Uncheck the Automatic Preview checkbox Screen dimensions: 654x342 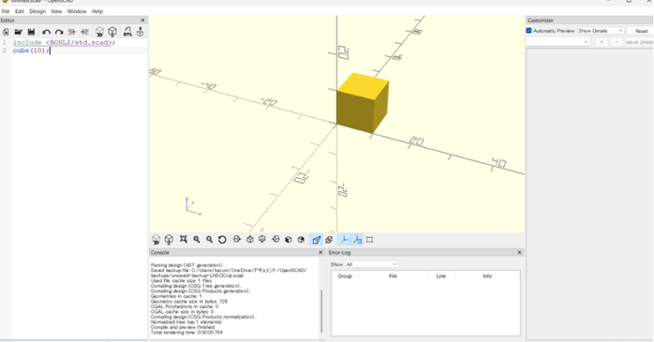click(528, 30)
